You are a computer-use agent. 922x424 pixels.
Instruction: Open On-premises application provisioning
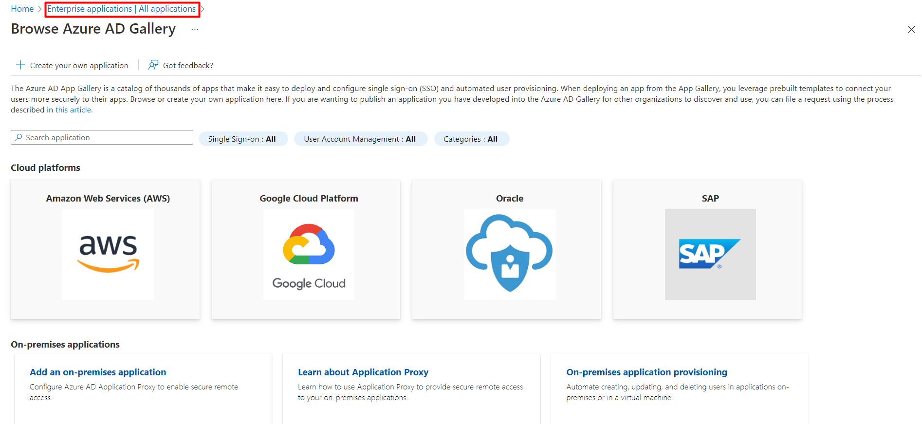pyautogui.click(x=646, y=372)
